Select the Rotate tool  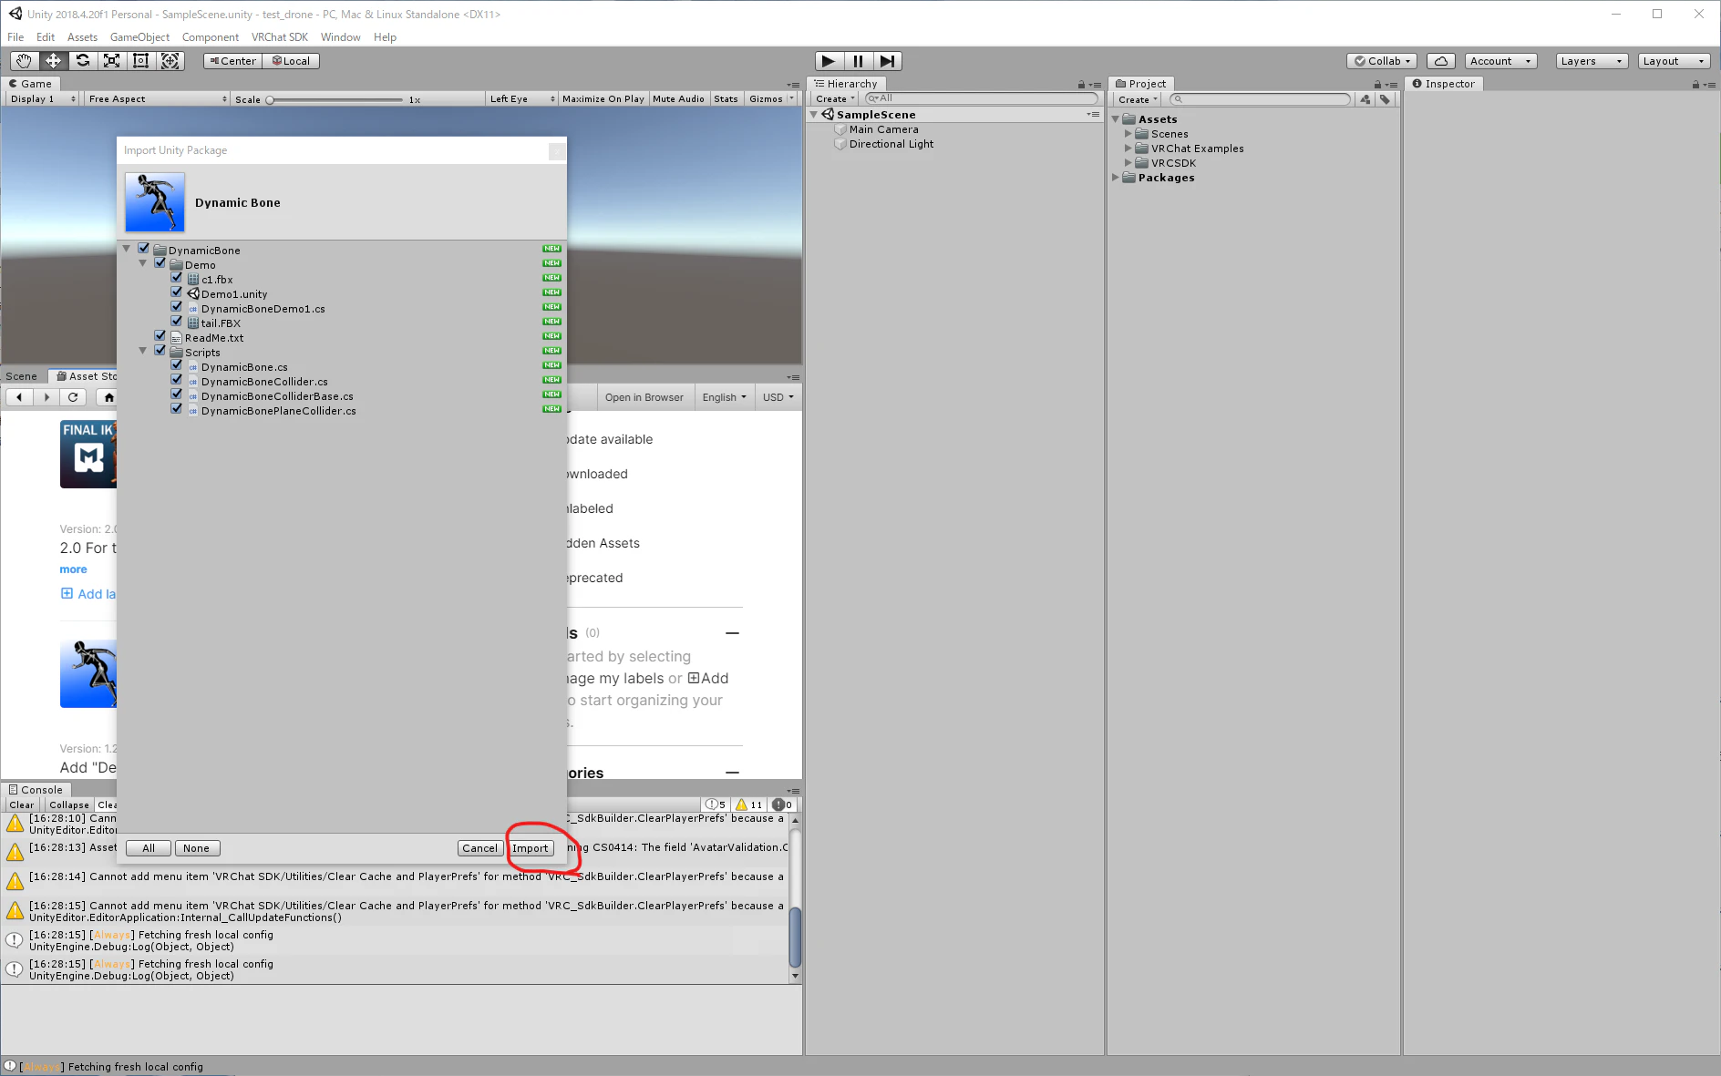[82, 61]
